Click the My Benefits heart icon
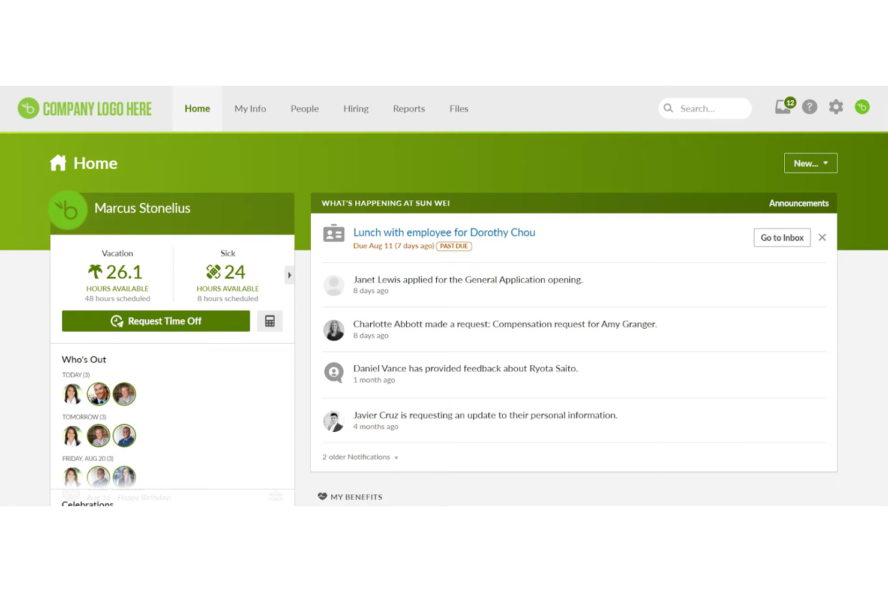Image resolution: width=888 pixels, height=592 pixels. tap(322, 496)
